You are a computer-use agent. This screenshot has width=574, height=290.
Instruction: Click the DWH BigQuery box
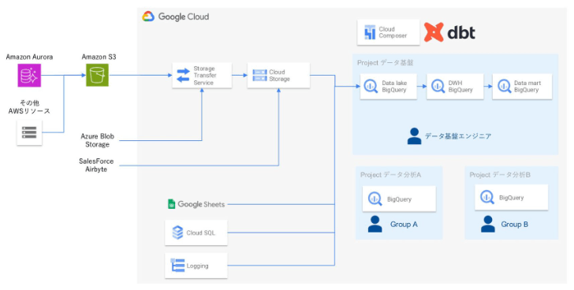[x=455, y=87]
